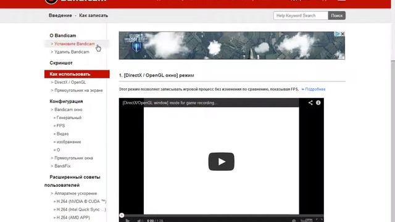Open the BandiFix sidebar item
This screenshot has height=222, width=395.
click(x=62, y=166)
